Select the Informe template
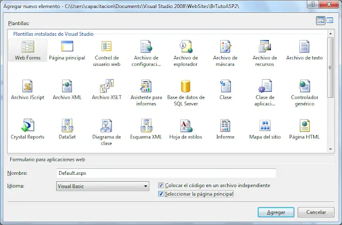Viewport: 342px width, 225px height. click(x=226, y=129)
